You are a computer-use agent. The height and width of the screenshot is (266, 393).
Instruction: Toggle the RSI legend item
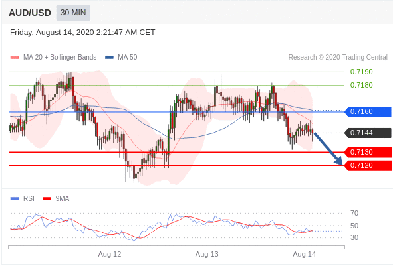(23, 198)
